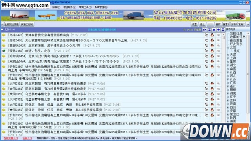Click the yellow cargo icon beside 赤峰0476

(x=4, y=40)
